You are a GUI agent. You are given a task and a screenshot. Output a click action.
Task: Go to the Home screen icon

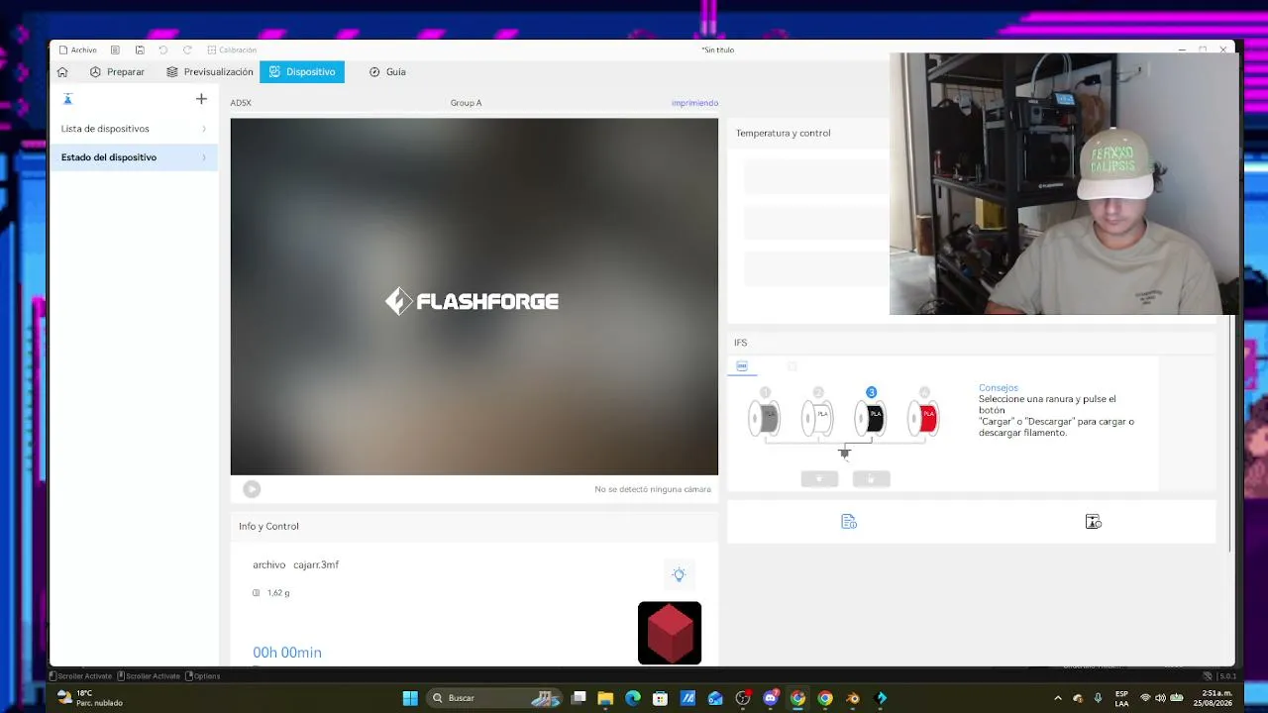[x=62, y=72]
